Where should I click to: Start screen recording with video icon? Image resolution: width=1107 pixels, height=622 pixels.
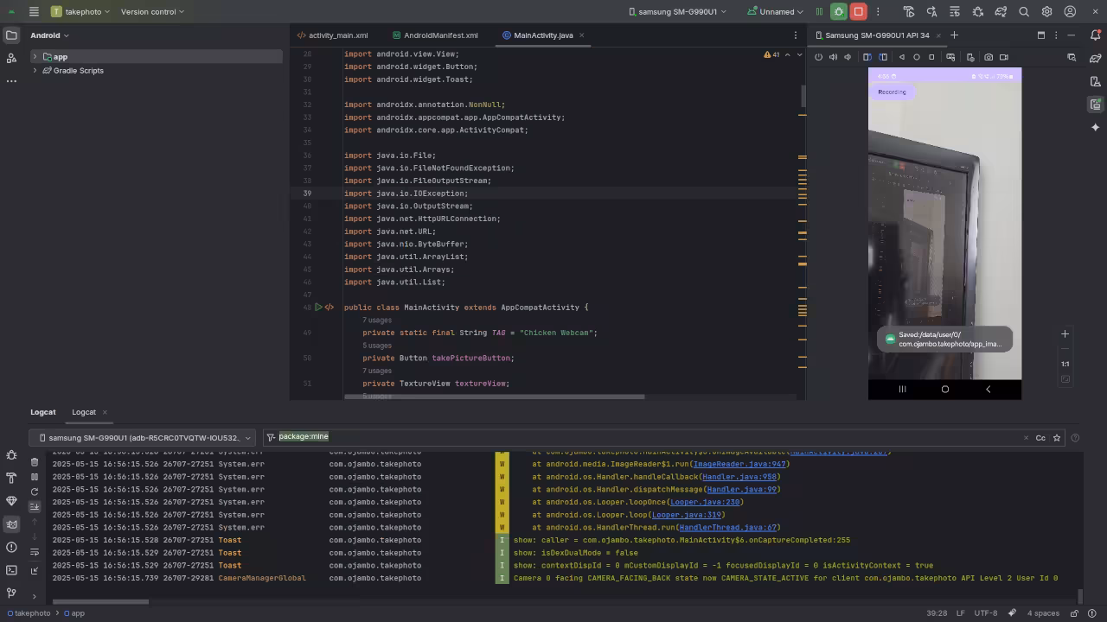coord(1004,57)
